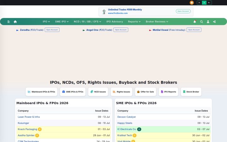The width and height of the screenshot is (227, 142).
Task: Open Stock Broker shortcut card
Action: pyautogui.click(x=191, y=92)
